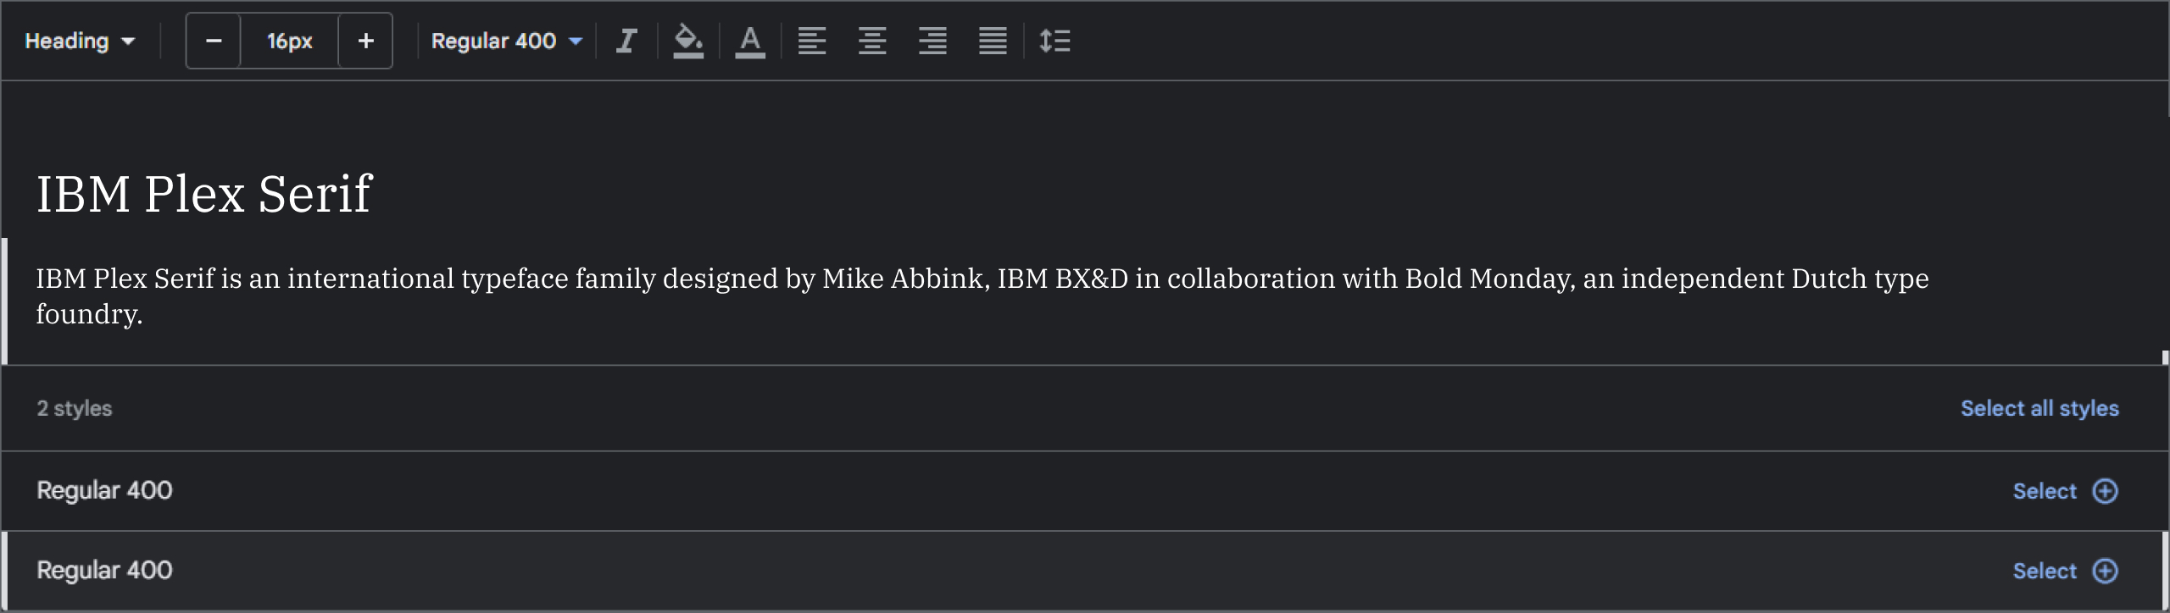Open the Heading style dropdown
The image size is (2170, 613).
pyautogui.click(x=80, y=41)
